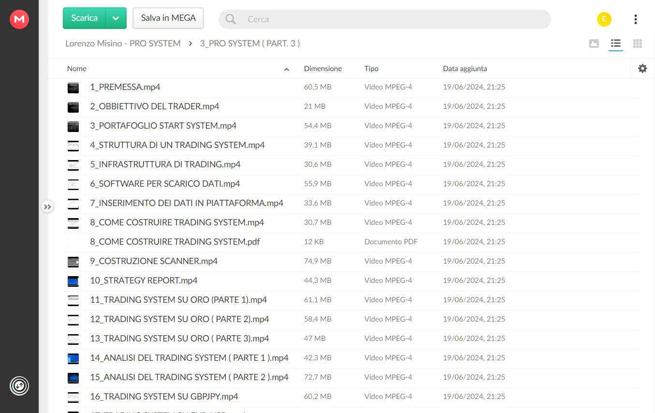The image size is (655, 413).
Task: Click the search magnifier icon
Action: [231, 19]
